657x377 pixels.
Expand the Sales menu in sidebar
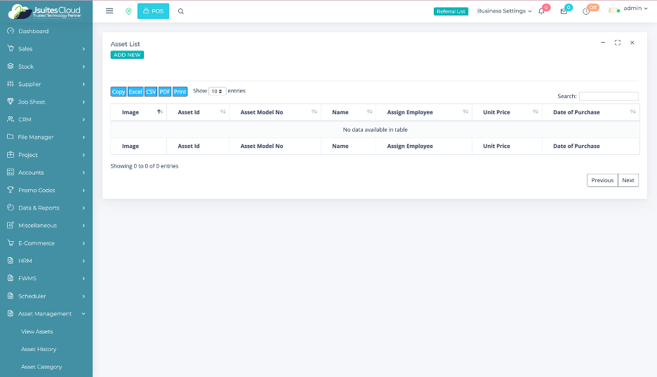click(x=46, y=49)
